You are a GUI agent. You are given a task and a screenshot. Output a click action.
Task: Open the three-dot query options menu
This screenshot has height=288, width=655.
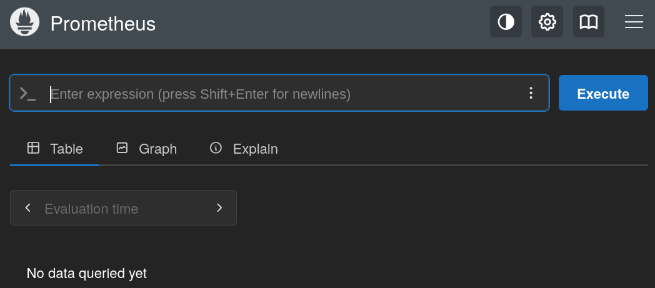tap(531, 93)
